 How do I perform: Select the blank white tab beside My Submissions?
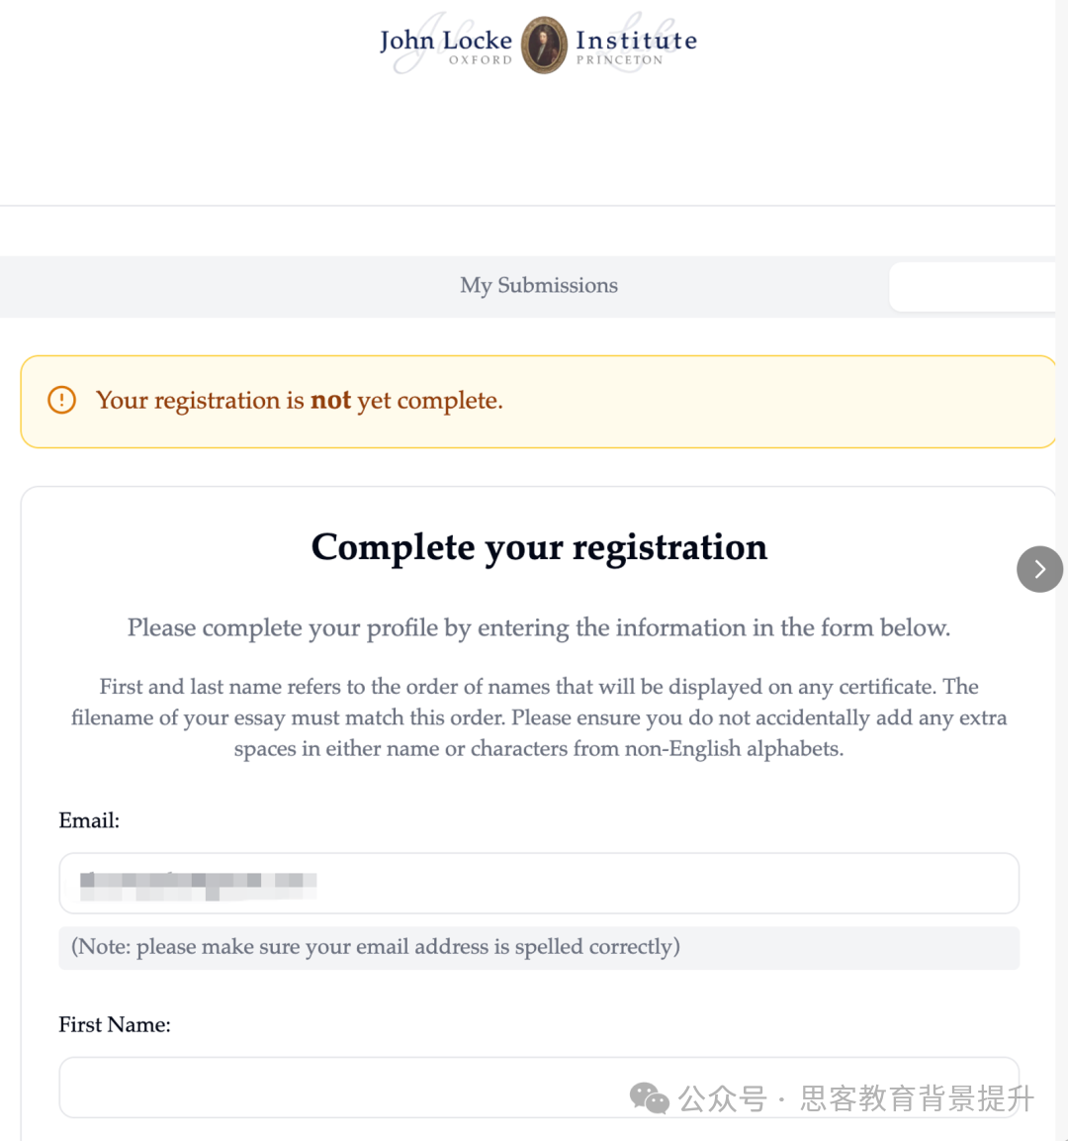(x=972, y=287)
